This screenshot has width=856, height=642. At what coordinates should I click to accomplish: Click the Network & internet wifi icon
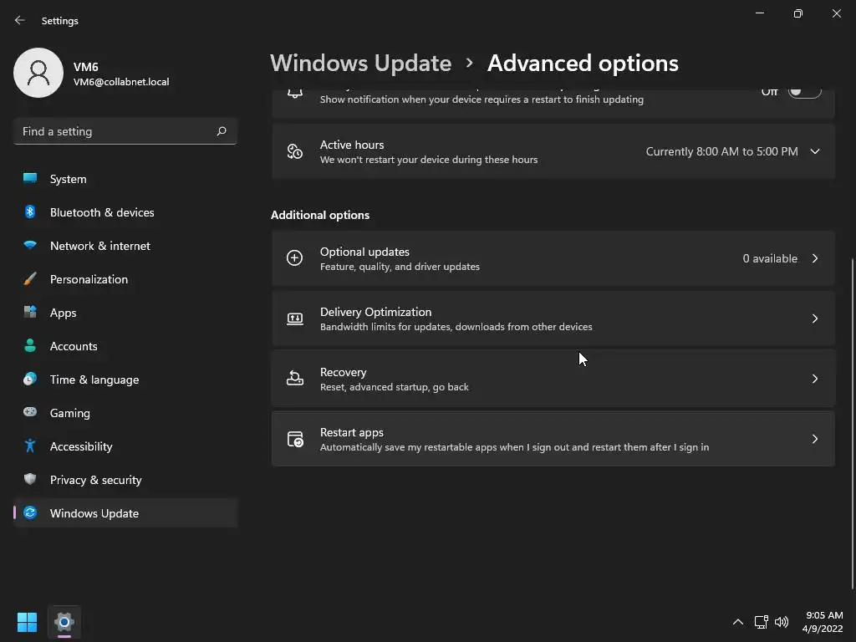30,246
